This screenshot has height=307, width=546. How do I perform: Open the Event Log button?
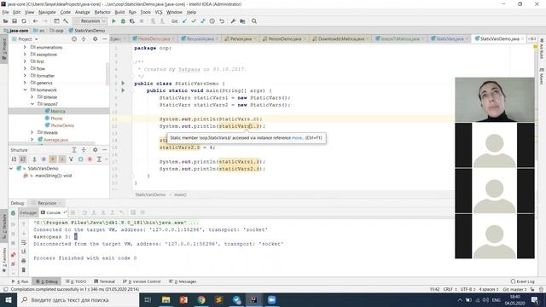(x=523, y=281)
